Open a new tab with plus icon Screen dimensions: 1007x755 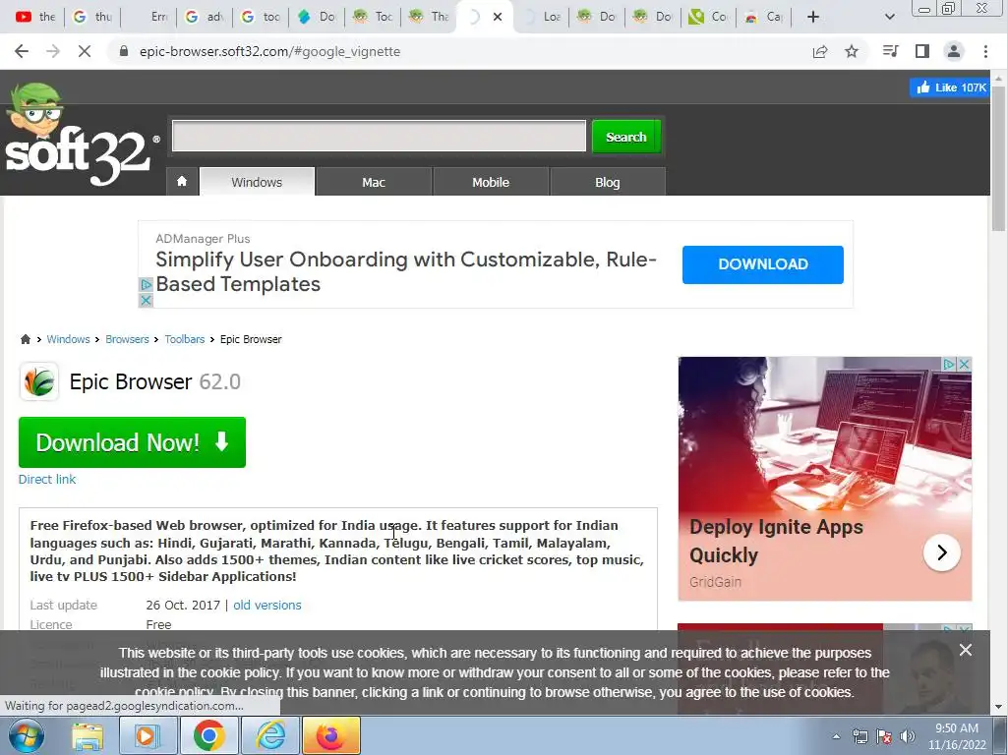813,17
